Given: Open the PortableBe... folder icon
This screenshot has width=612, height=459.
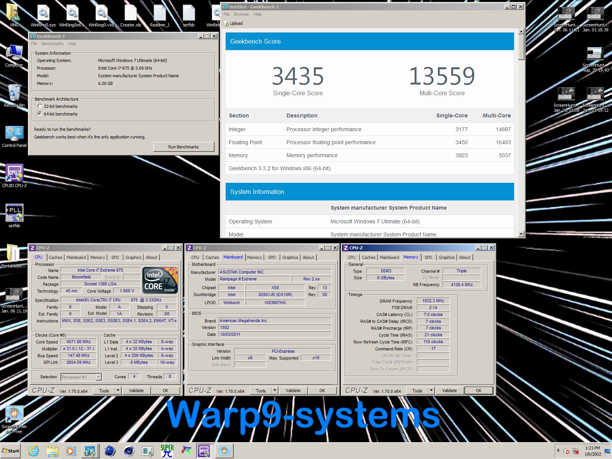Looking at the screenshot, I should tap(14, 256).
